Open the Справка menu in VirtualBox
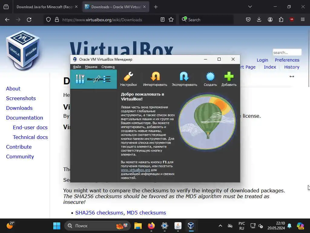This screenshot has width=310, height=233. (x=108, y=67)
